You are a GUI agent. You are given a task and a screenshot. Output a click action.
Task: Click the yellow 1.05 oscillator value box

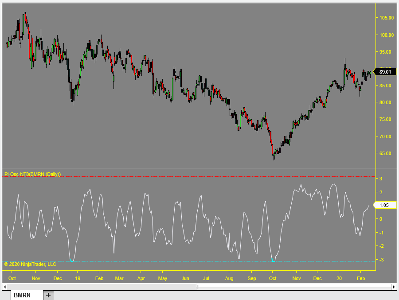[x=384, y=205]
